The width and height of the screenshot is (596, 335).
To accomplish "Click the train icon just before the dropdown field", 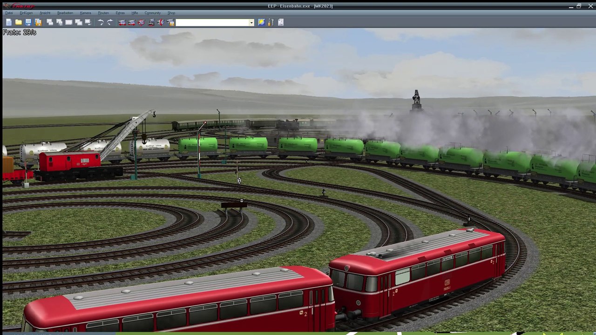I will tap(170, 22).
